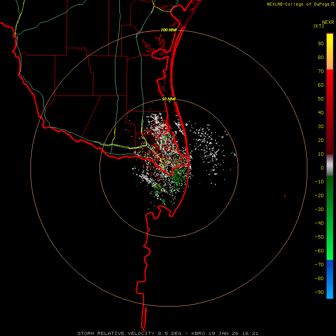Image resolution: width=336 pixels, height=336 pixels.
Task: Click the 80 value on the velocity scale
Action: pos(321,57)
